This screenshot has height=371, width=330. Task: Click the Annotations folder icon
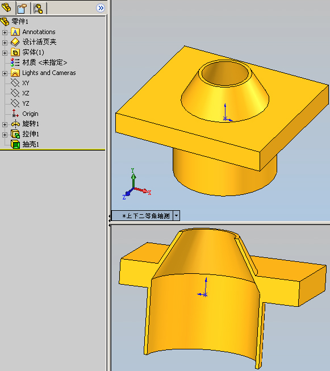15,32
